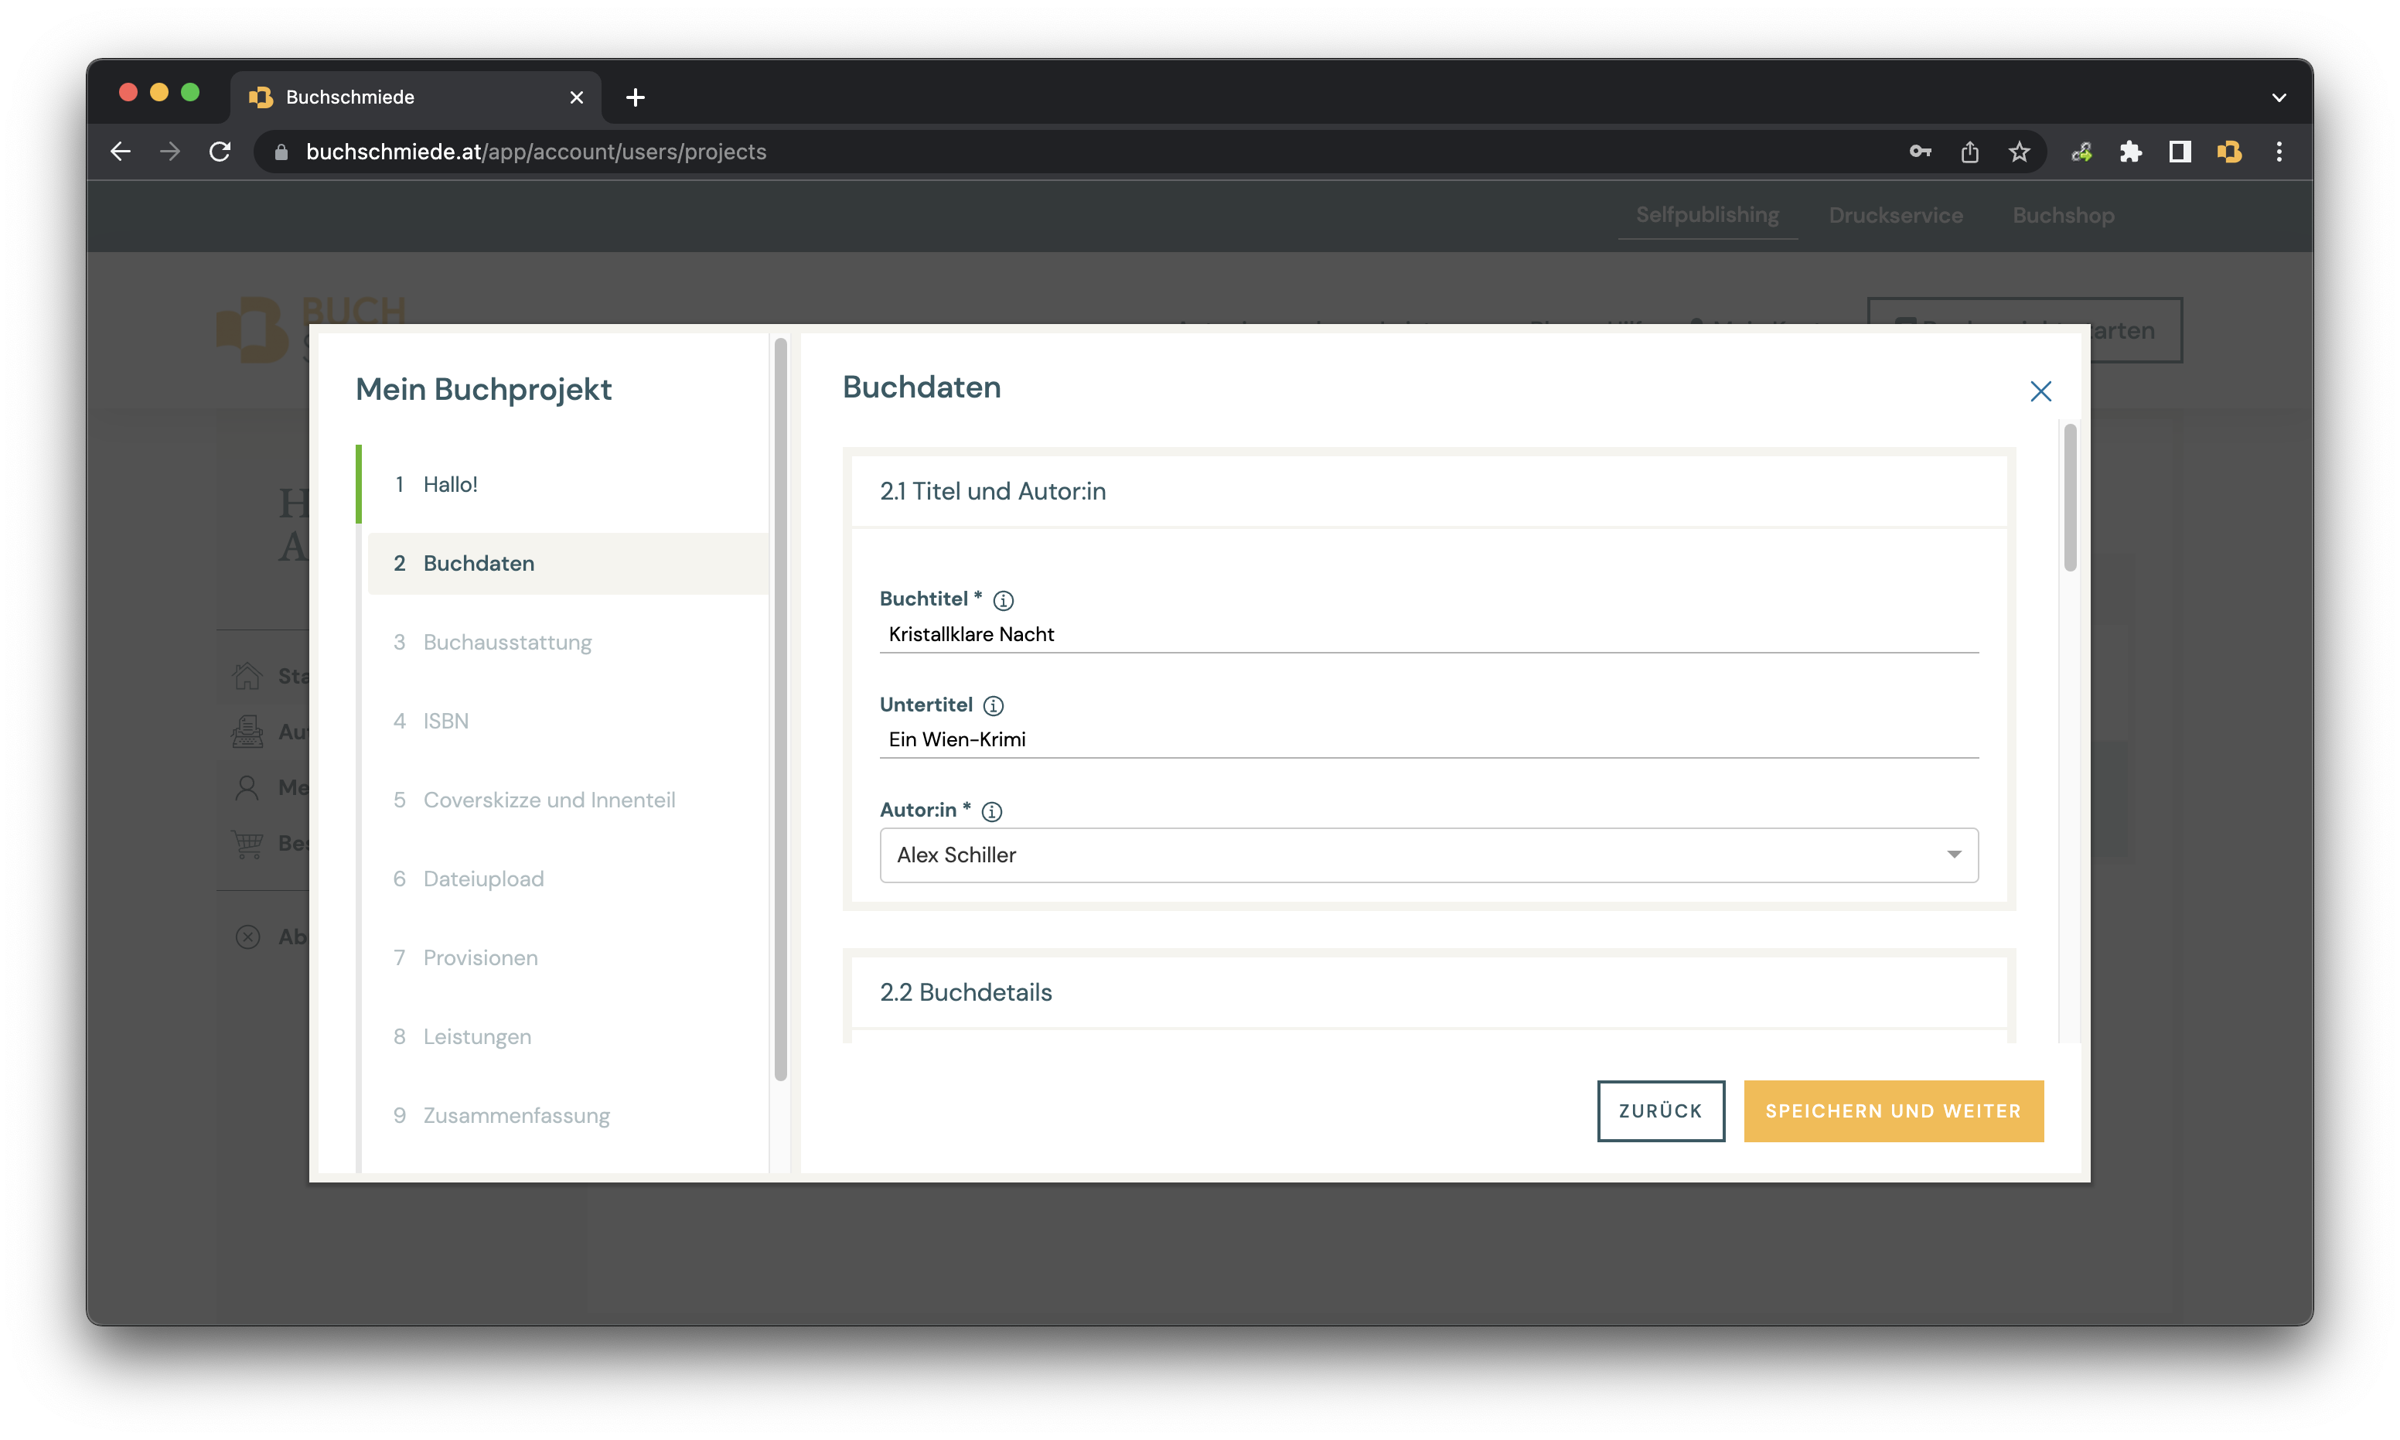The height and width of the screenshot is (1440, 2400).
Task: Open the Buchschmiede extension icon in the toolbar
Action: click(x=2228, y=152)
